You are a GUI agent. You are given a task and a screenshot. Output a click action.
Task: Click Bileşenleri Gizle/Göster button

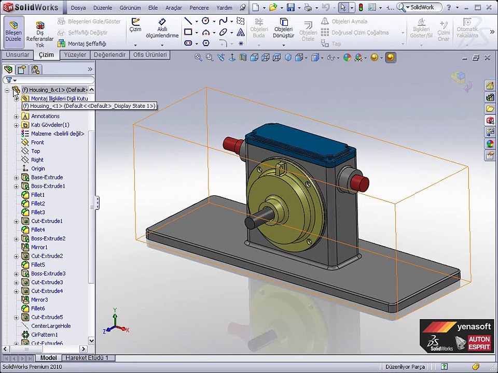(x=89, y=21)
